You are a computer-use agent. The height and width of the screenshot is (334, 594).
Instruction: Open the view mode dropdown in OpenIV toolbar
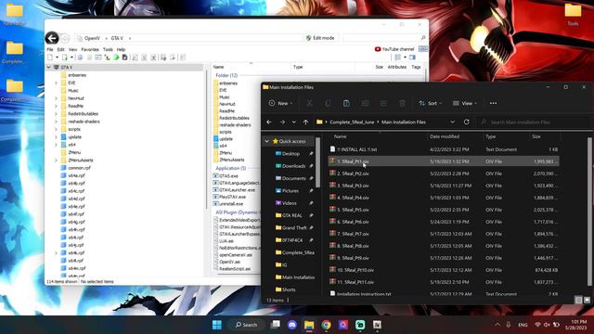[405, 58]
